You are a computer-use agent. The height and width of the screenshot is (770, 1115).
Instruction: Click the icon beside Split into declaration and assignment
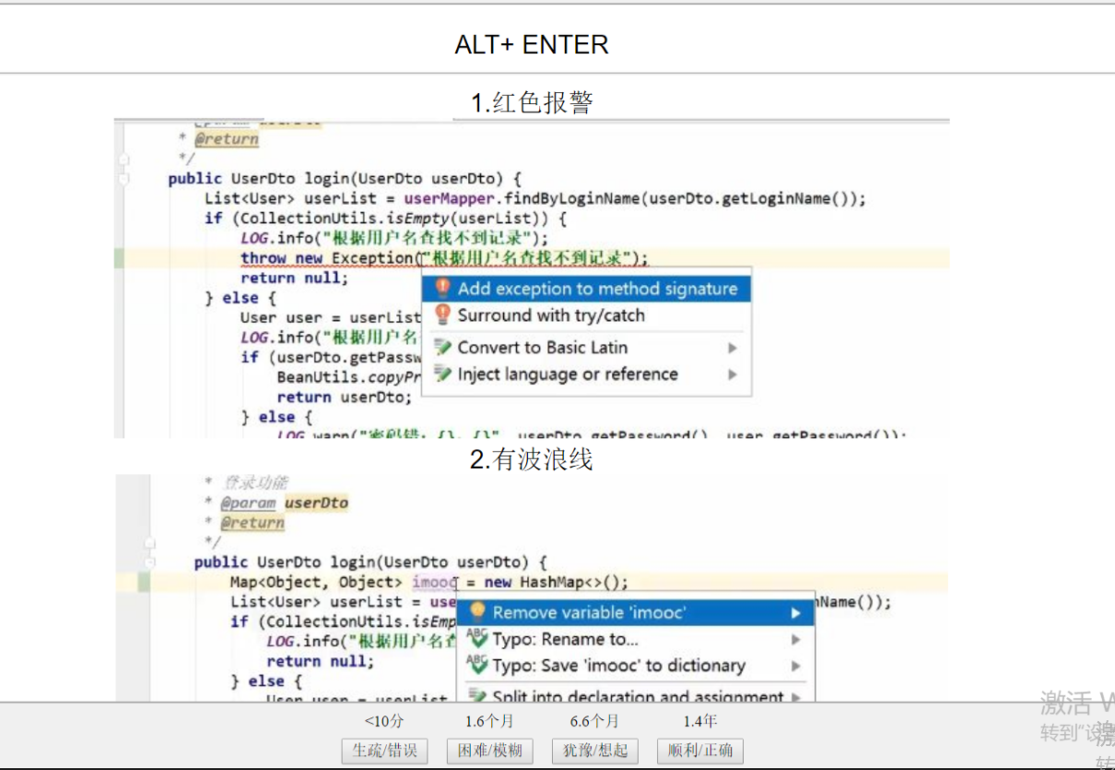coord(477,696)
